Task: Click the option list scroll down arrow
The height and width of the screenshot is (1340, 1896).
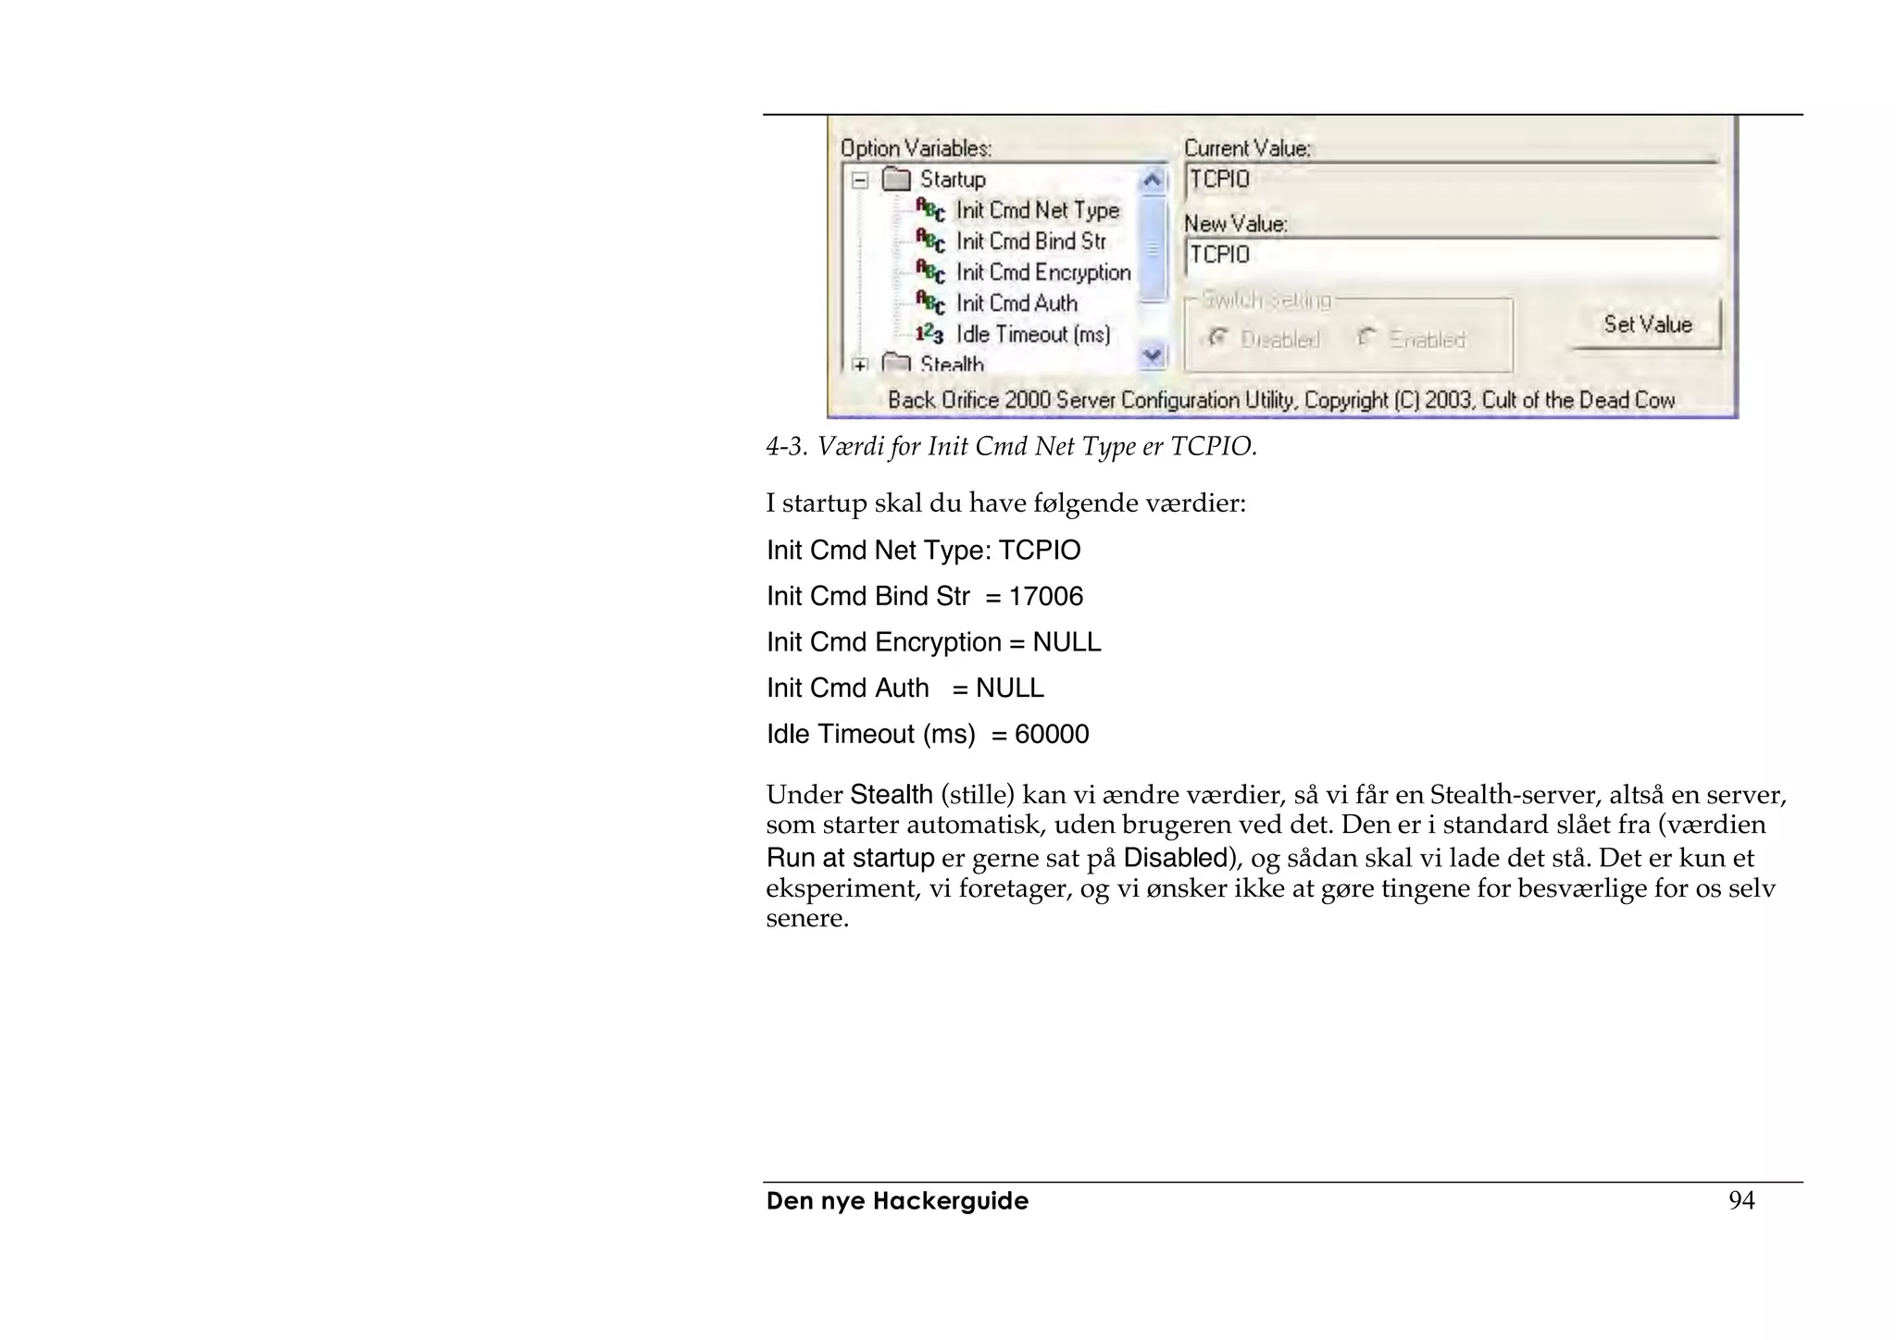Action: (1153, 355)
